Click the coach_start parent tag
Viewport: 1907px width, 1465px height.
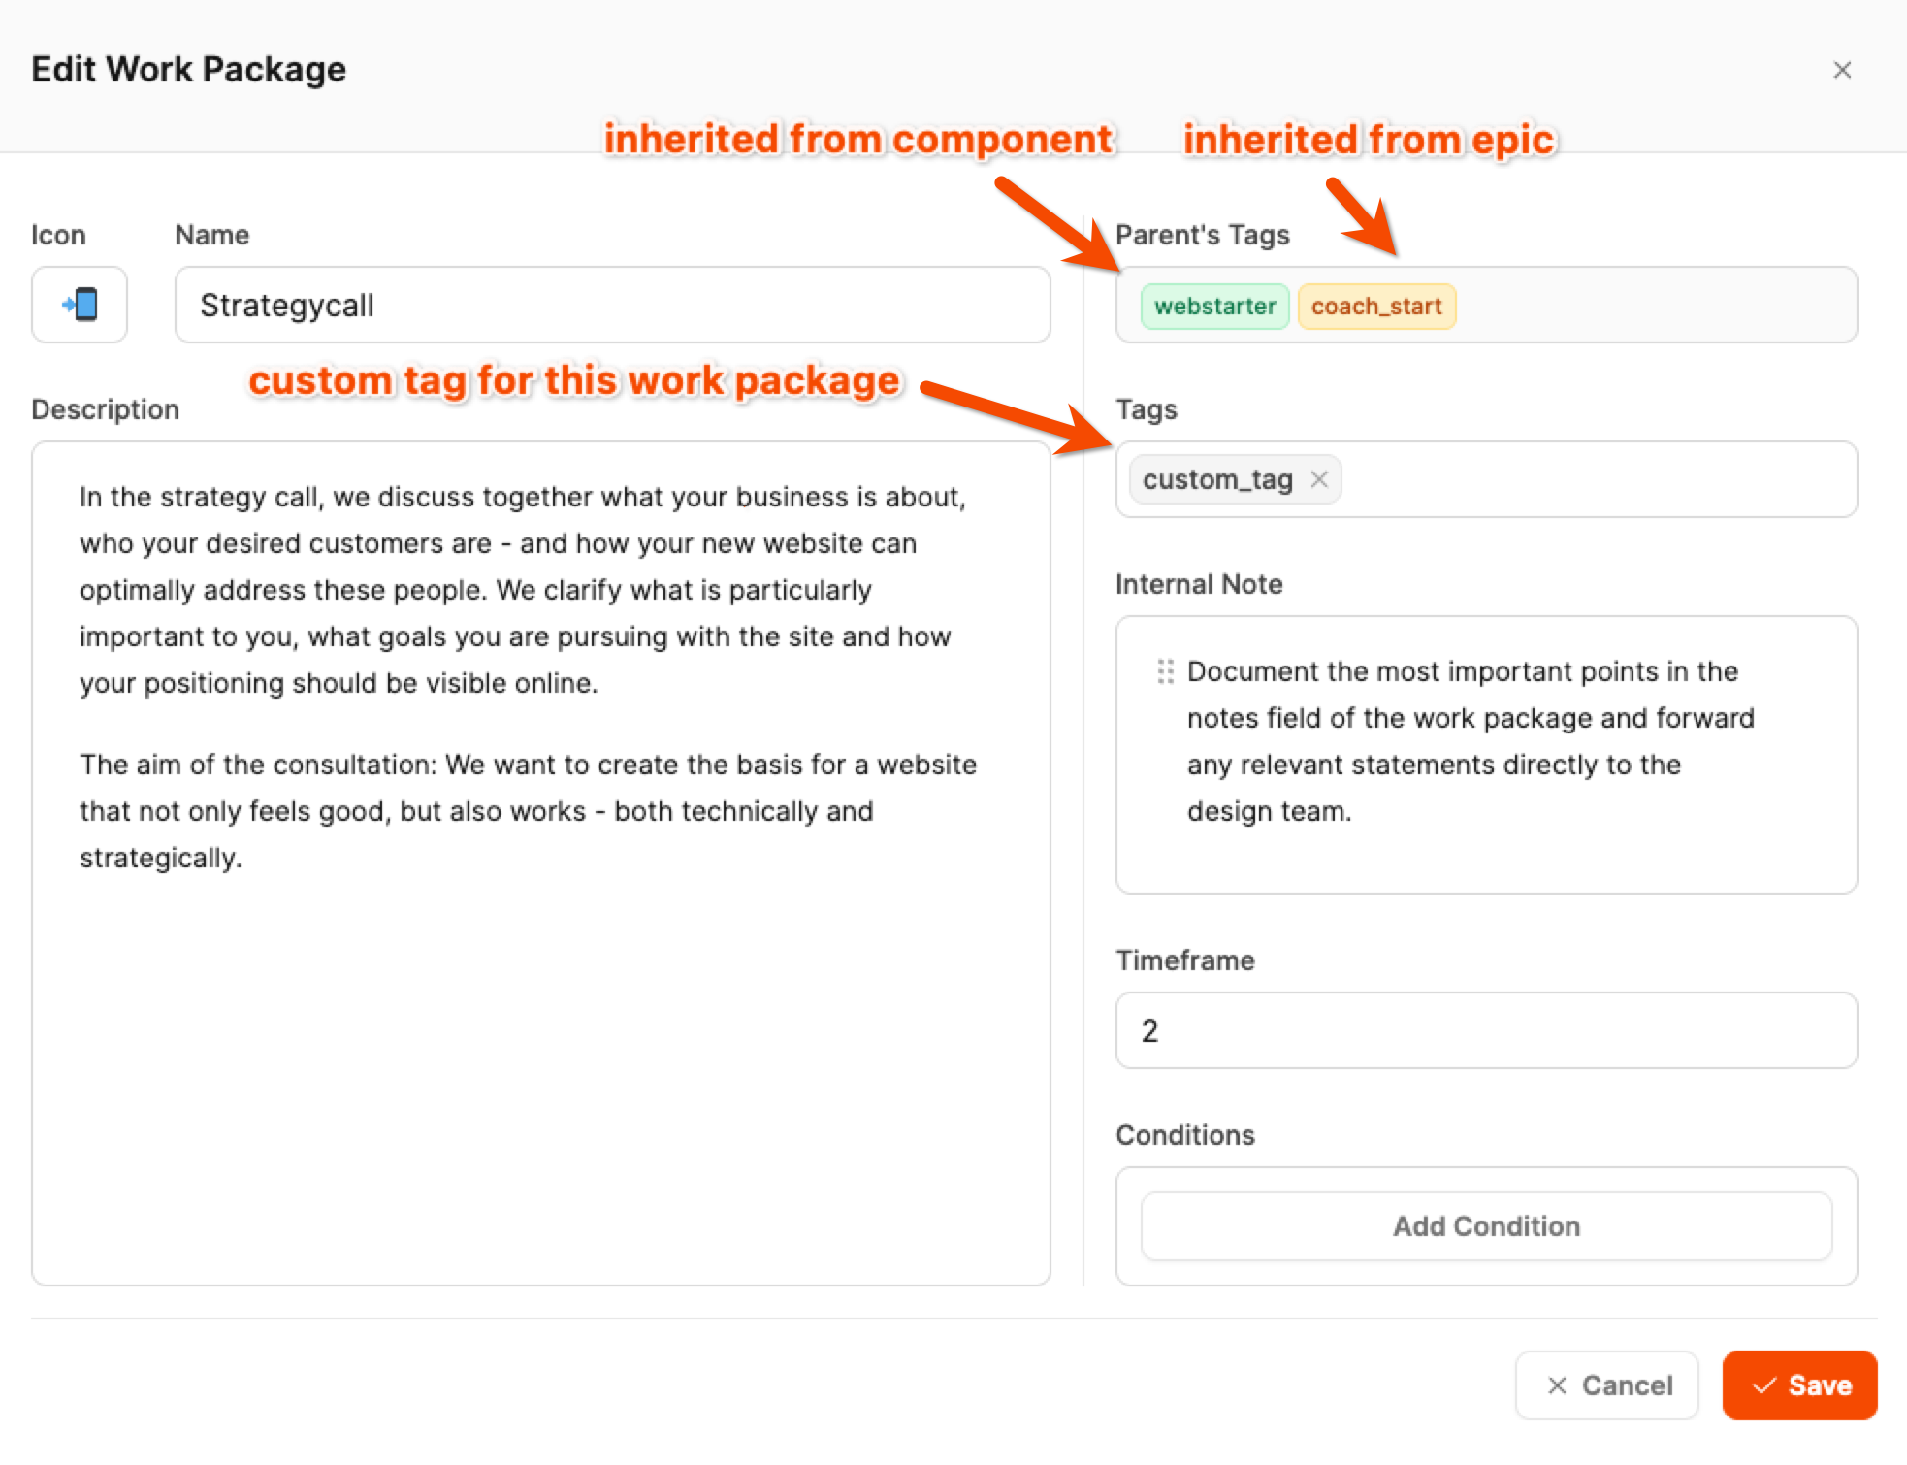[x=1375, y=307]
